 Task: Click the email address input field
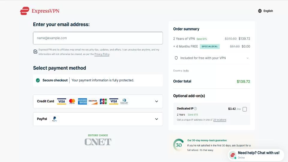[98, 38]
